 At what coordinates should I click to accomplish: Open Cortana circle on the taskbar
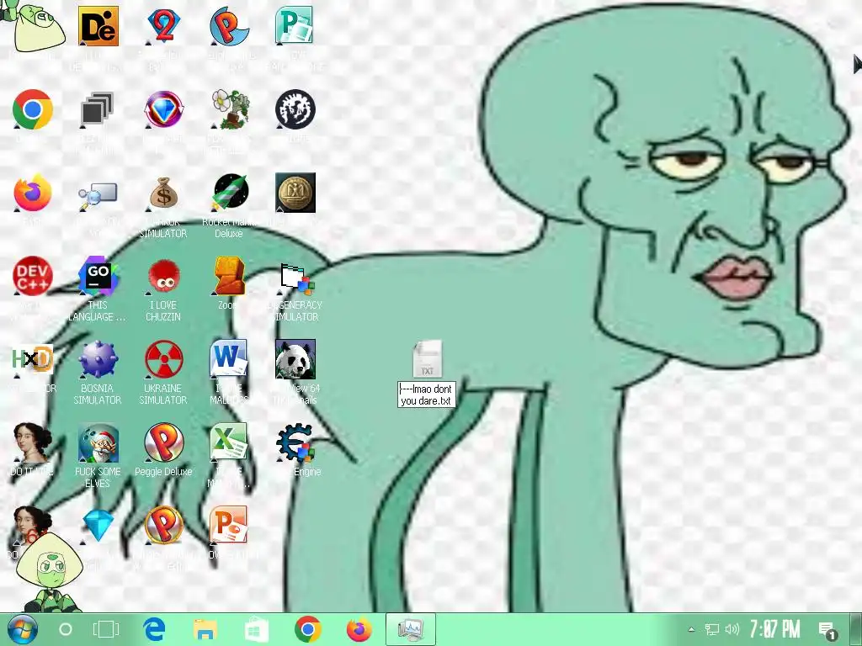[x=66, y=629]
